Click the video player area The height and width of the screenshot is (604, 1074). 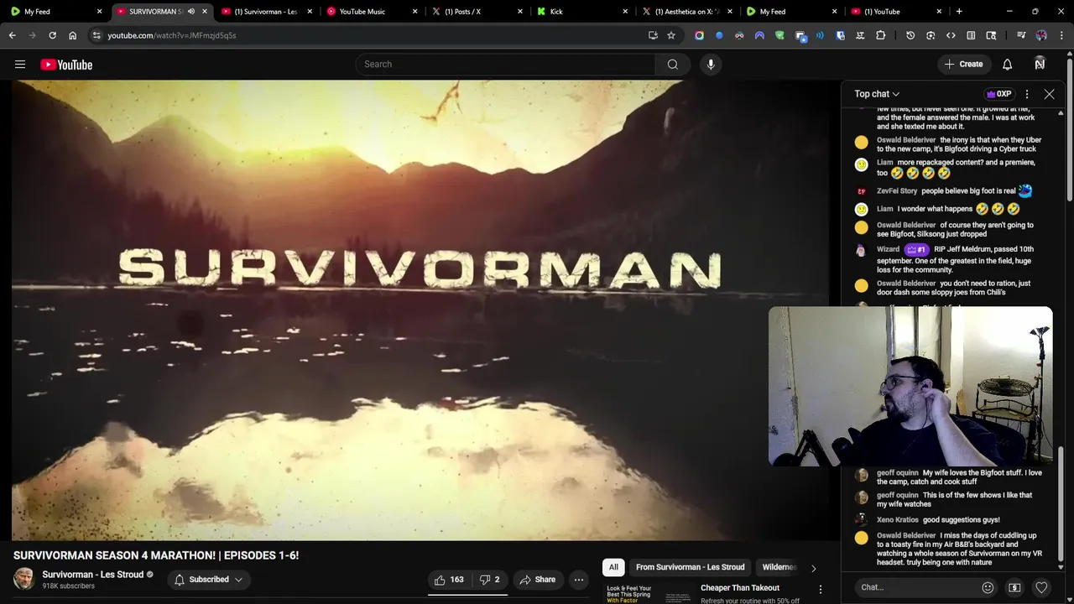[420, 310]
